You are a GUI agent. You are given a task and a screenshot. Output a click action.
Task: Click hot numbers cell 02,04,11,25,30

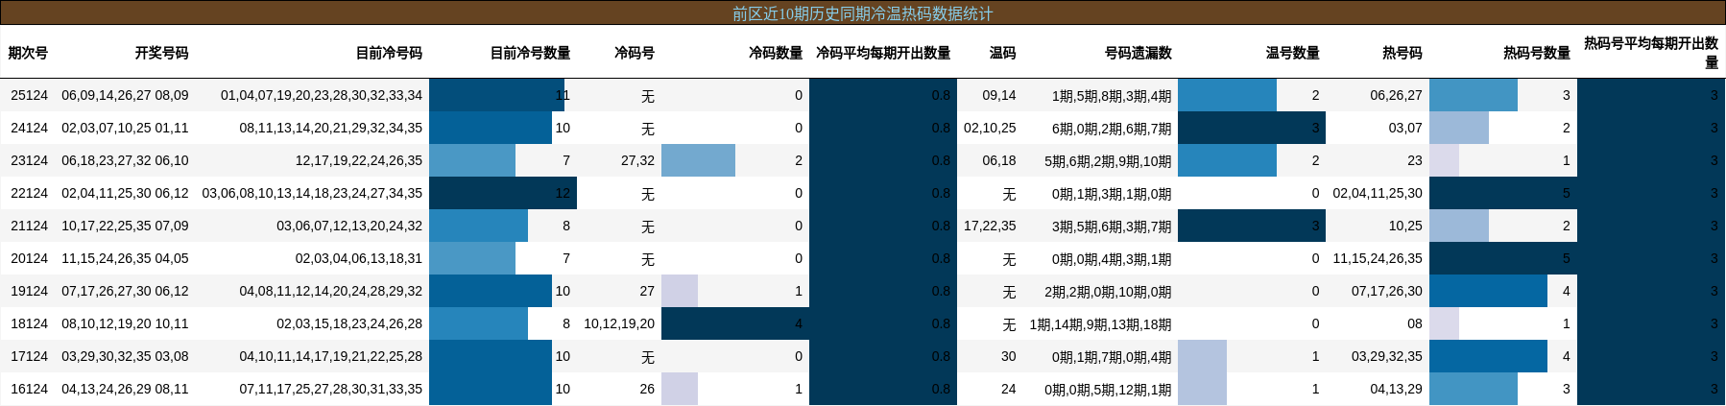(1378, 193)
